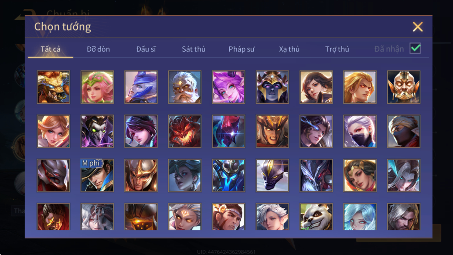The height and width of the screenshot is (255, 453).
Task: Select the orange lion beast hero portrait
Action: pyautogui.click(x=53, y=87)
